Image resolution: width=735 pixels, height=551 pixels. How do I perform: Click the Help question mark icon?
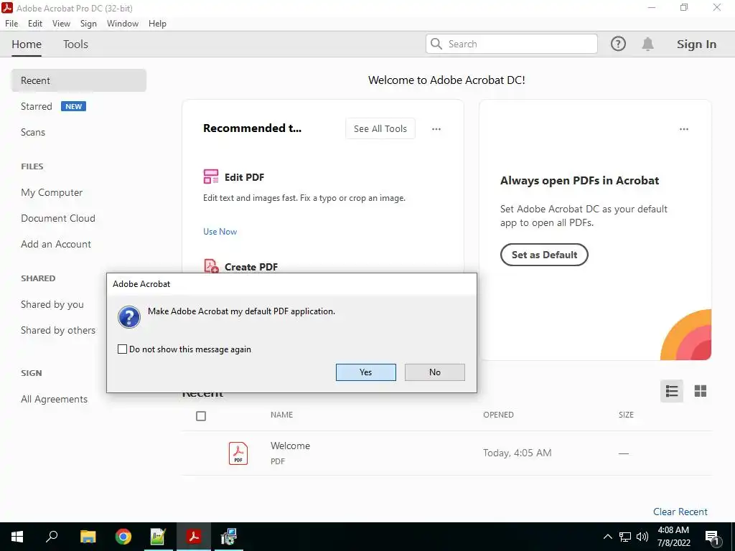point(618,44)
